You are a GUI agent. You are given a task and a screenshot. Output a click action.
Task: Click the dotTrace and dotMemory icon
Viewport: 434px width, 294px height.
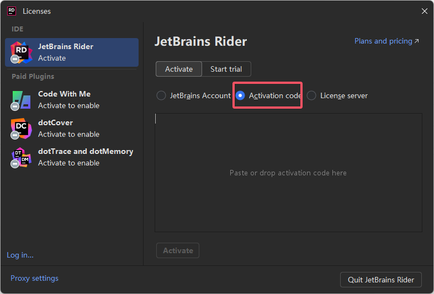coord(21,157)
